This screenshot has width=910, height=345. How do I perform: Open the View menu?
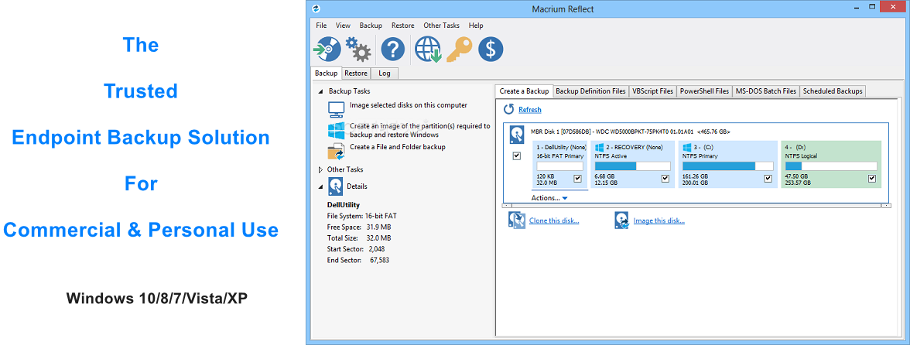pos(343,26)
